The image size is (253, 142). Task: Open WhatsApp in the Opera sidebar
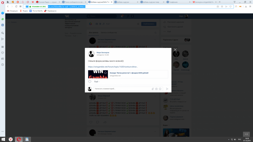point(3,19)
